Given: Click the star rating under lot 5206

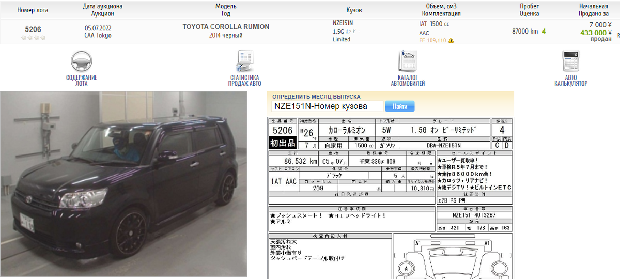Looking at the screenshot, I should tap(33, 38).
